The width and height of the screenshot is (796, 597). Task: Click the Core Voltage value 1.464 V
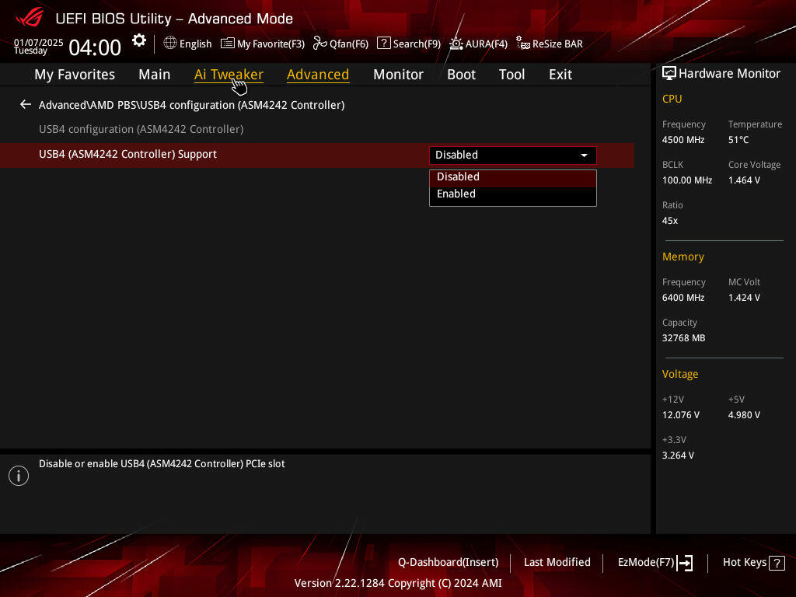tap(744, 180)
